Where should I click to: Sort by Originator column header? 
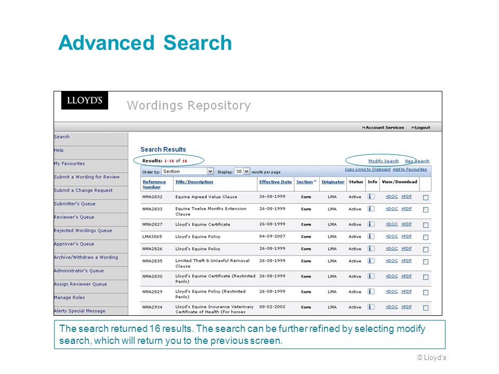tap(333, 182)
